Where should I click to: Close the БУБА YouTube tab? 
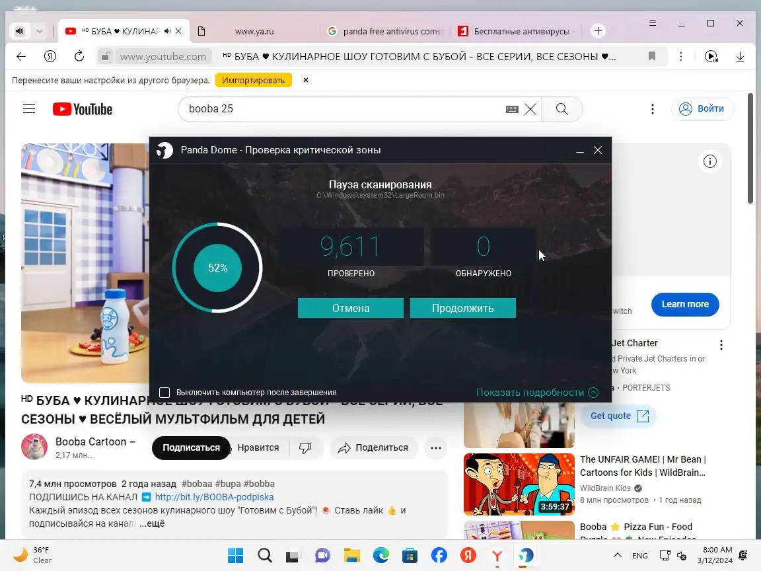178,31
